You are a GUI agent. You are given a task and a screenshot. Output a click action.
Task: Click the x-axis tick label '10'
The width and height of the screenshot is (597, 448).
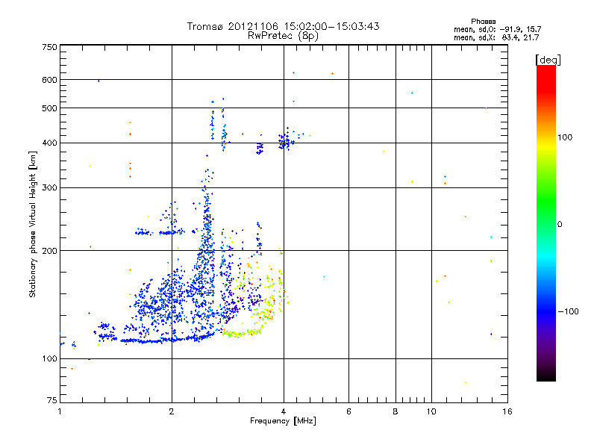tap(431, 411)
